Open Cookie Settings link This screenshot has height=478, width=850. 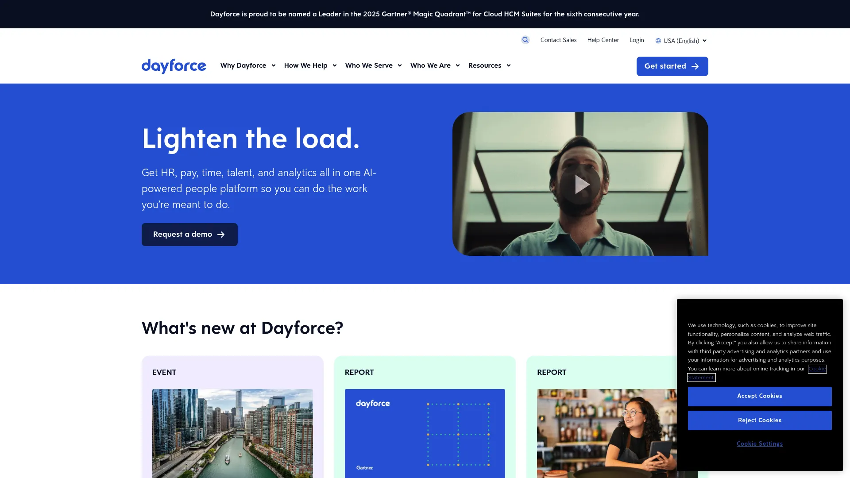[x=760, y=444]
